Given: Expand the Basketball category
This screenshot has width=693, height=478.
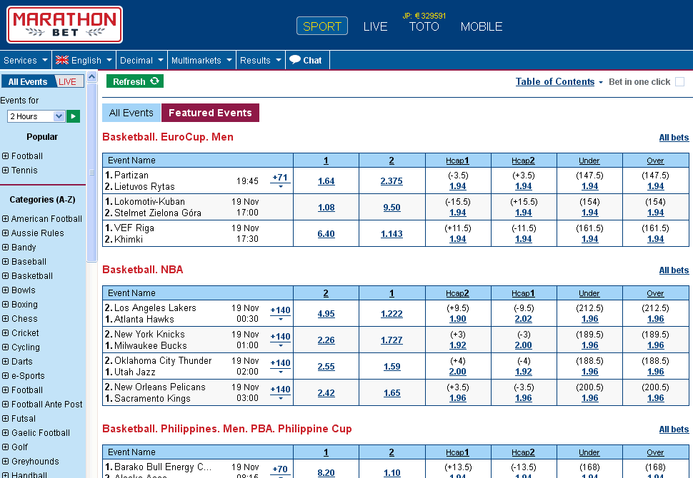Looking at the screenshot, I should click(x=5, y=275).
